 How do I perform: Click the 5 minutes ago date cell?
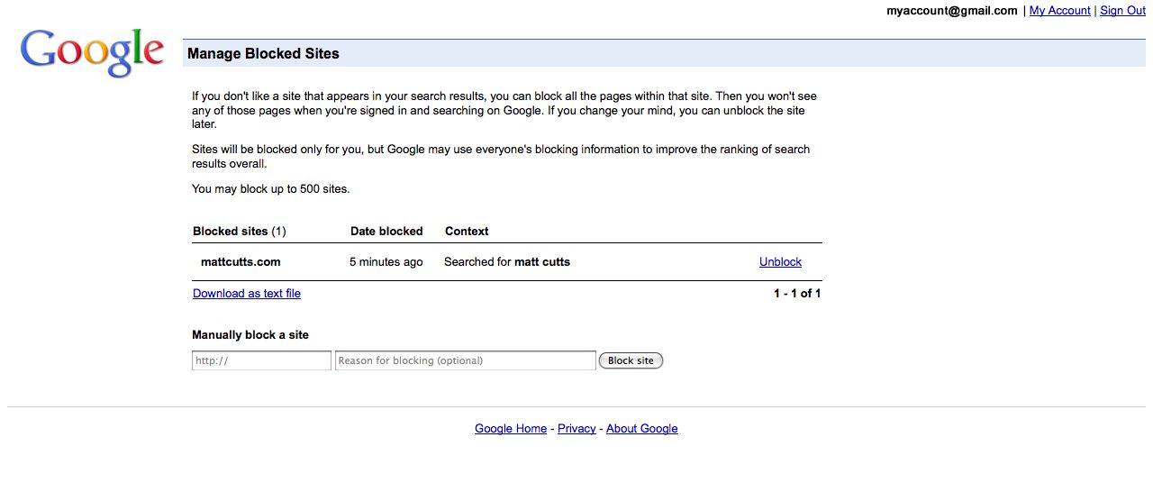point(386,262)
